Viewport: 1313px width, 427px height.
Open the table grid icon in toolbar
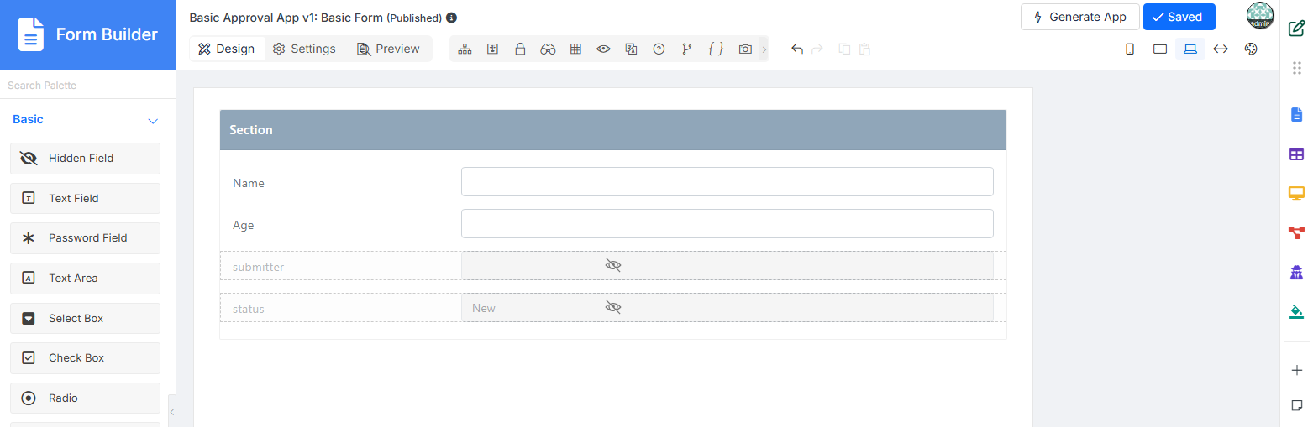coord(575,49)
